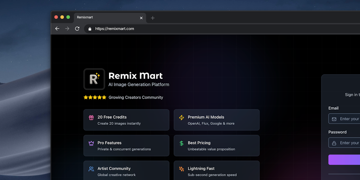Click the padlock icon in address bar
The height and width of the screenshot is (180, 360).
click(x=90, y=29)
